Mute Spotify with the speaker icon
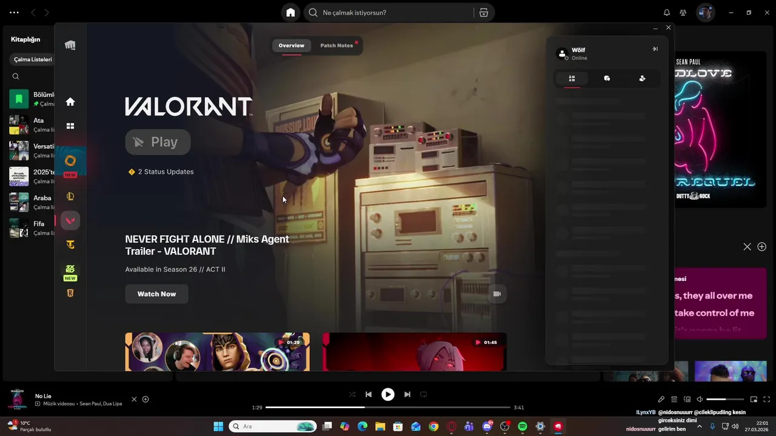Screen dimensions: 776x436 [700, 399]
